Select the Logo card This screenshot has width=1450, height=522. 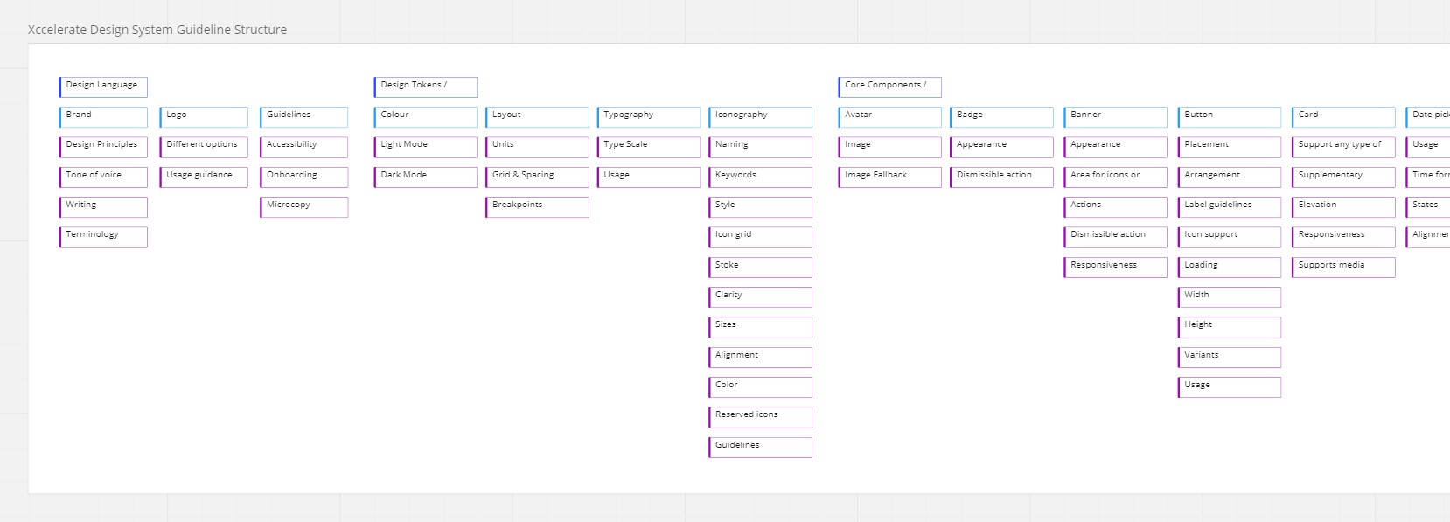click(204, 117)
